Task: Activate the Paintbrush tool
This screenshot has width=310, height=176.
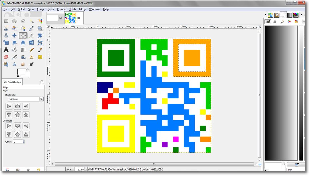Action: [x=40, y=50]
